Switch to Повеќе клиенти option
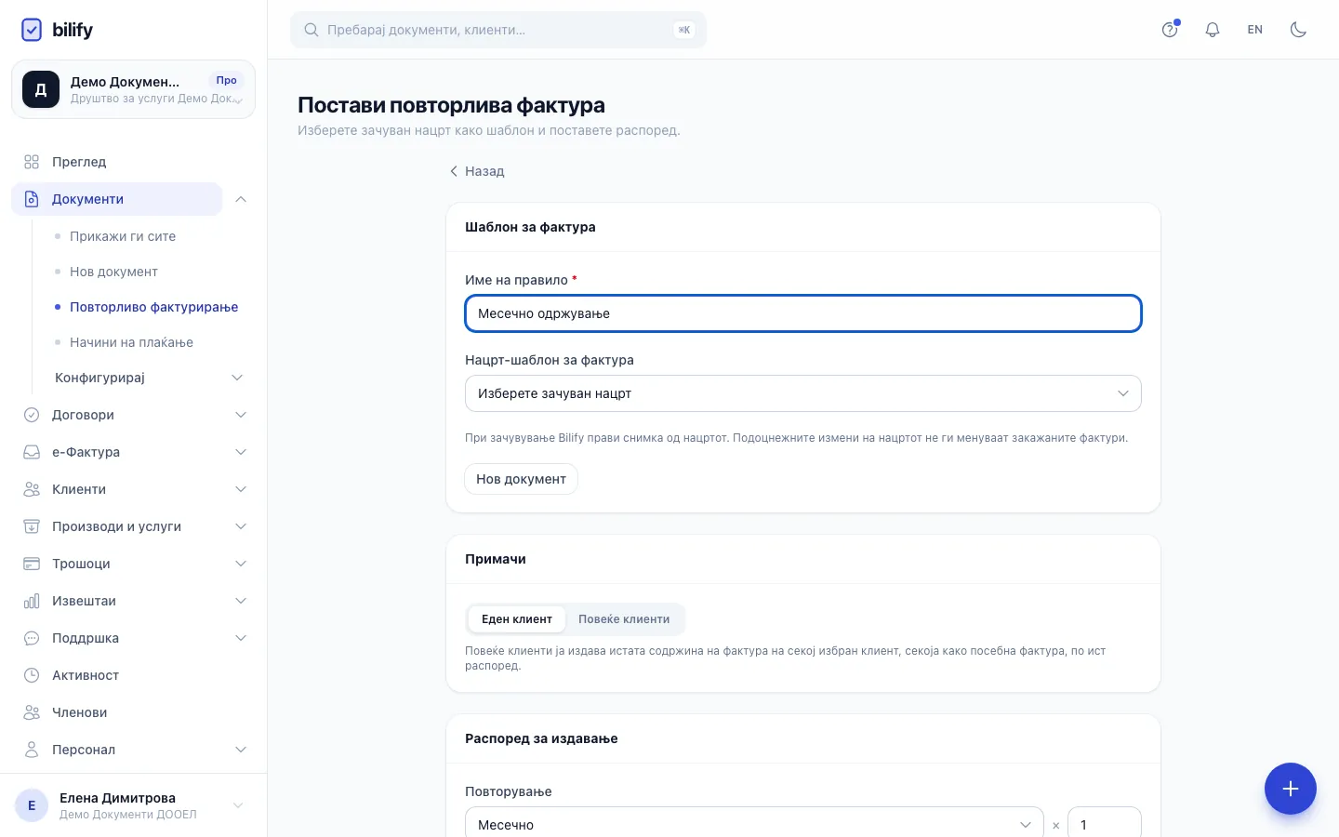 (624, 619)
